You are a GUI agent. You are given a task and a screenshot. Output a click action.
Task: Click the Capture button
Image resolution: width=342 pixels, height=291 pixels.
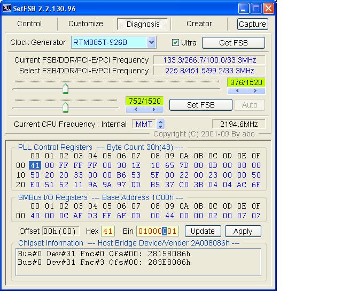253,24
